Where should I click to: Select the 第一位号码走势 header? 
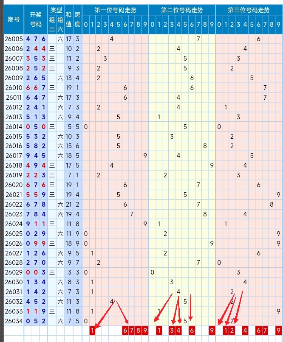click(x=115, y=10)
